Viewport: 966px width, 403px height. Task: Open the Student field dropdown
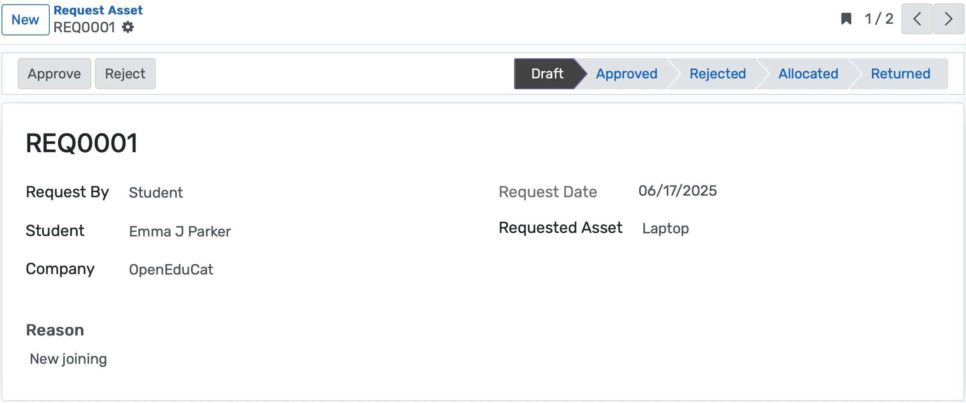(x=180, y=231)
